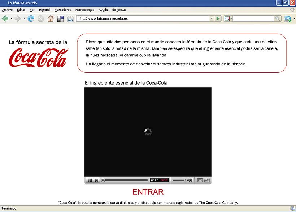Open the Ver menu
Image resolution: width=296 pixels, height=212 pixels.
pos(32,10)
